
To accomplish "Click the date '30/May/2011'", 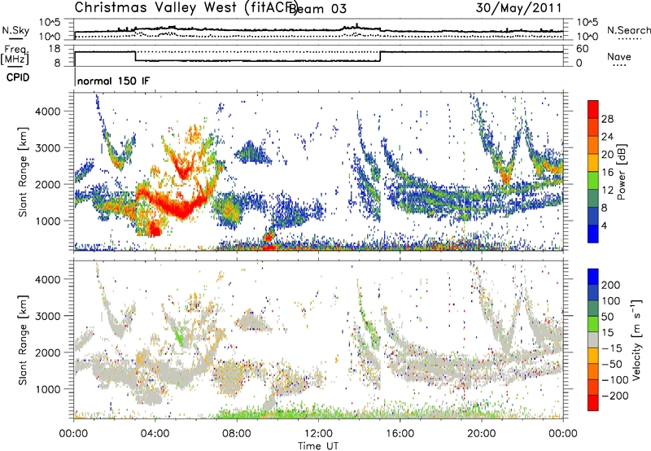I will [x=518, y=8].
